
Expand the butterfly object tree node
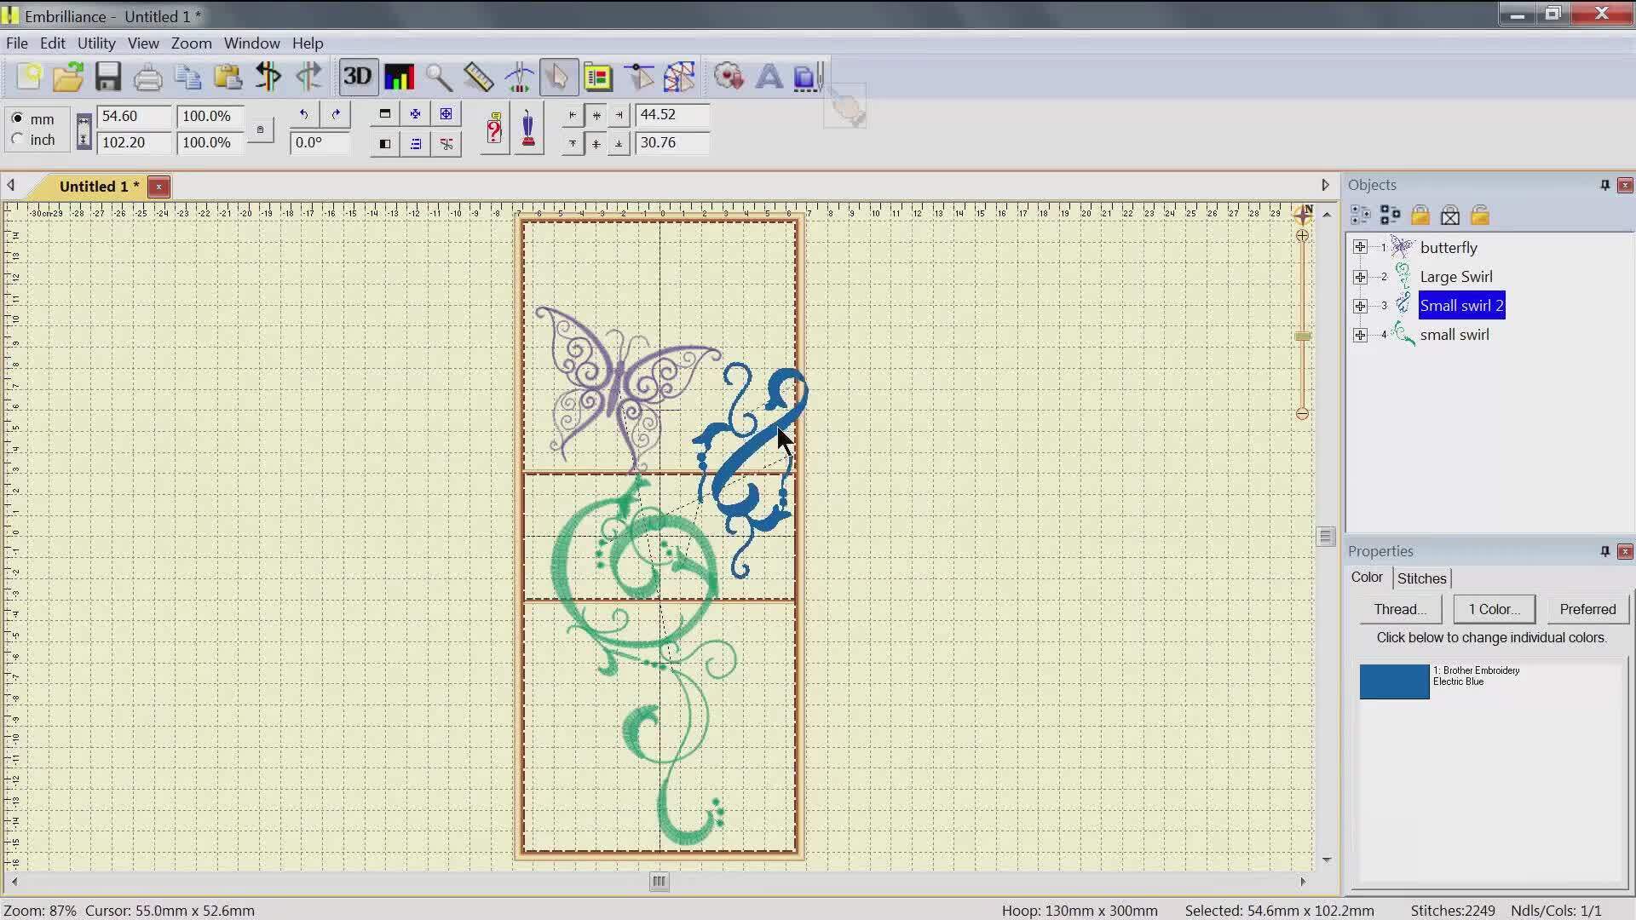(x=1360, y=247)
